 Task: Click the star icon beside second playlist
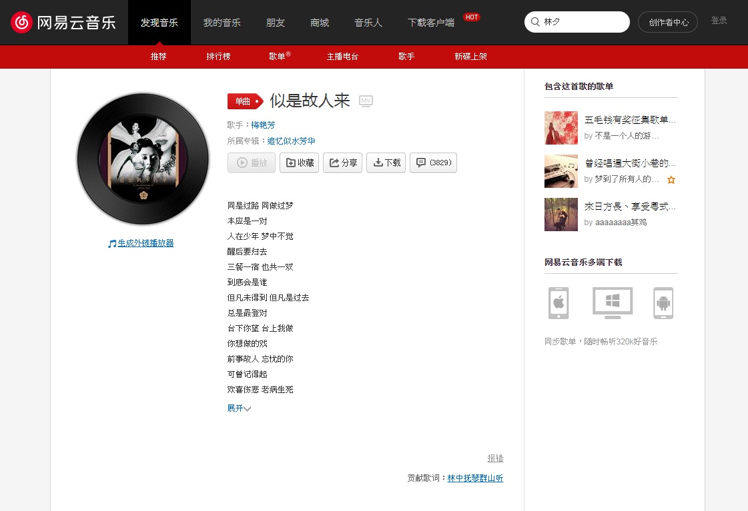pyautogui.click(x=671, y=180)
